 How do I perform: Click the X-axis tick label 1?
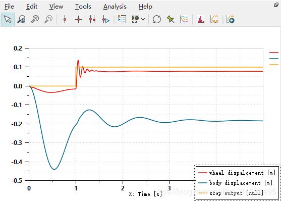[76, 188]
